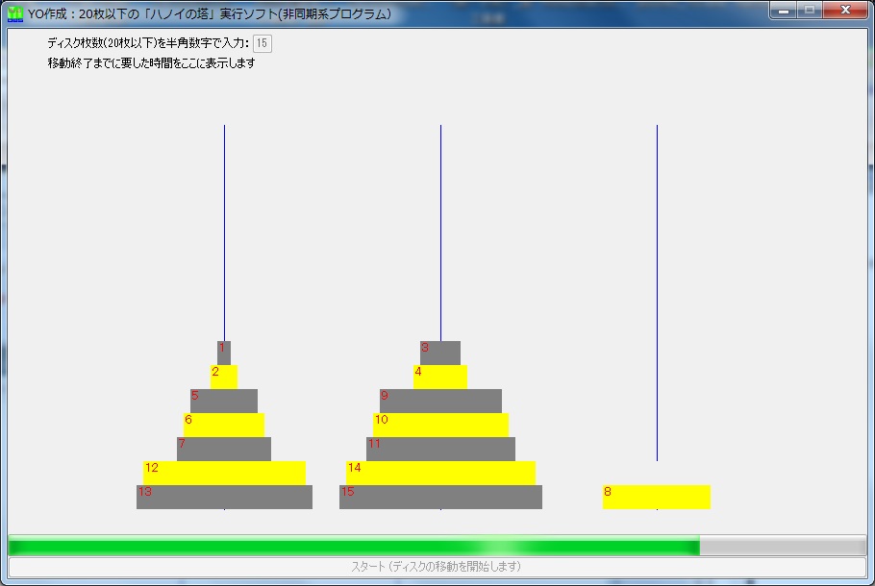Click the disk count input field
This screenshot has height=586, width=875.
pos(262,43)
